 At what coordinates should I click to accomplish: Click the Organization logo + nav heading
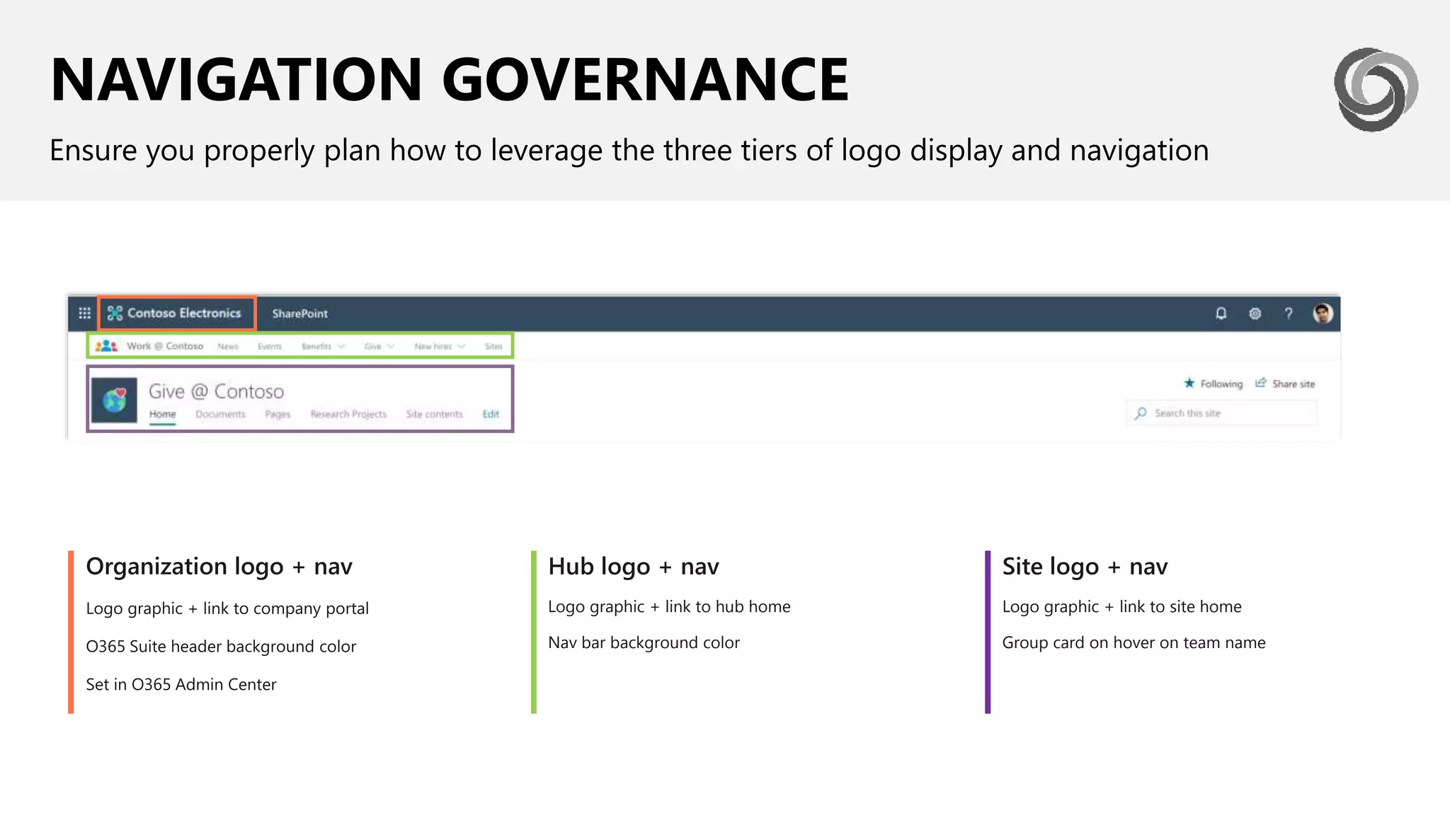coord(219,567)
